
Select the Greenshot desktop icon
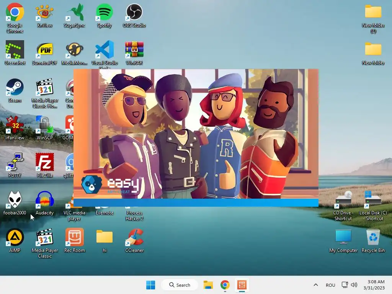(x=15, y=53)
